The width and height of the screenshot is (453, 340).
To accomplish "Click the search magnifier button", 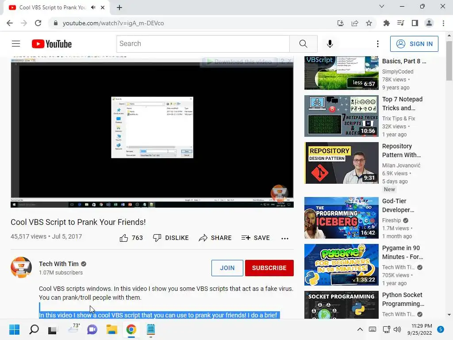I will (x=303, y=44).
